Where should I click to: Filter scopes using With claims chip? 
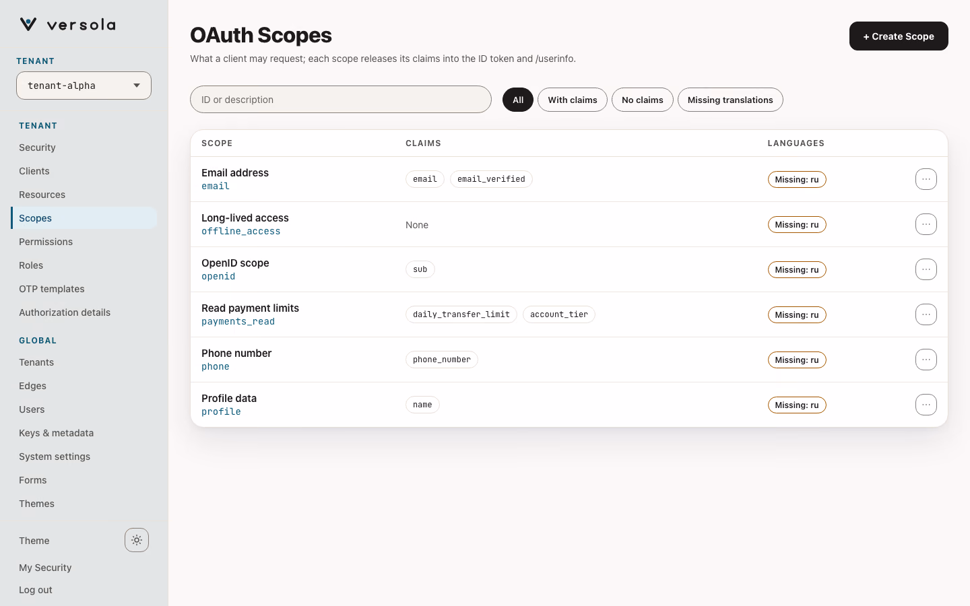573,100
